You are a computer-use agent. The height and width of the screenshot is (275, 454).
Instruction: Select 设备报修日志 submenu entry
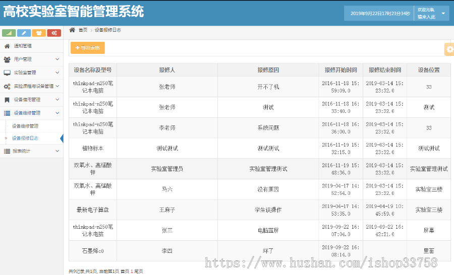pyautogui.click(x=25, y=138)
